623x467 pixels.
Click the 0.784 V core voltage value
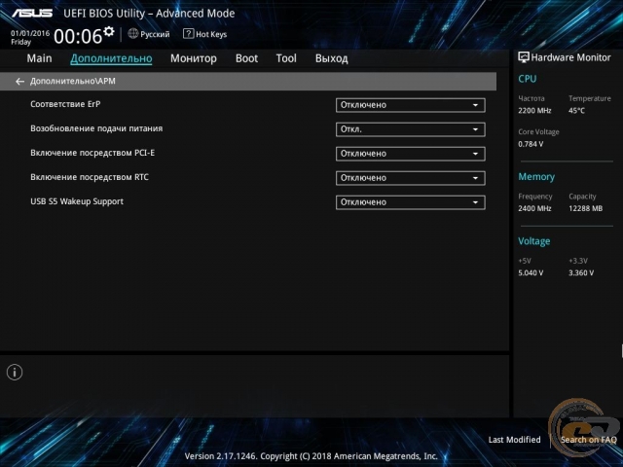[x=531, y=144]
